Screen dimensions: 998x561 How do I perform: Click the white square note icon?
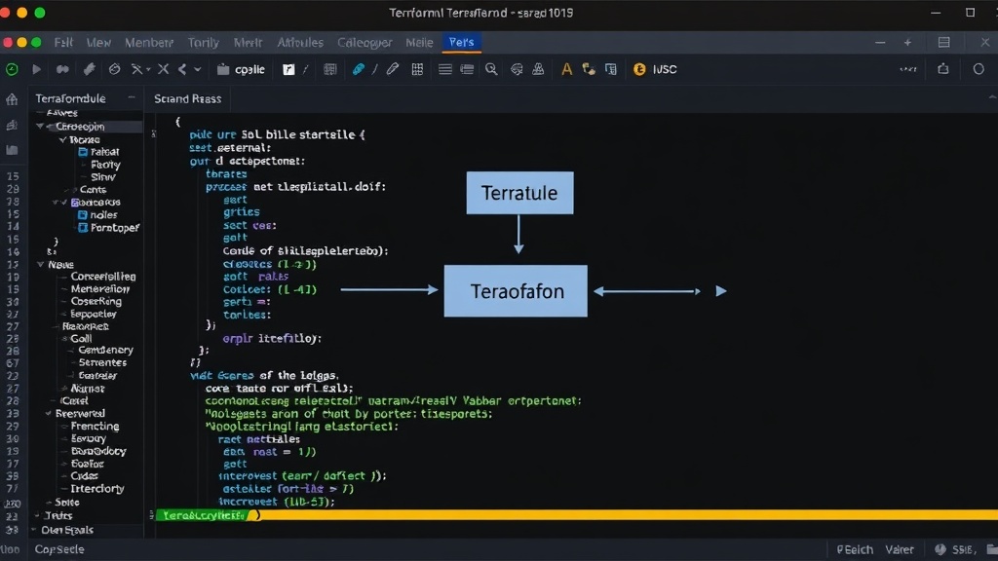tap(288, 69)
